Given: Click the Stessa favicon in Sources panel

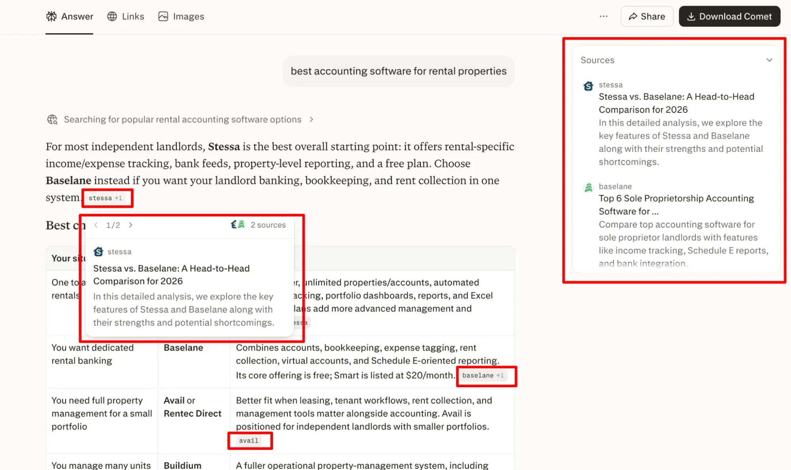Looking at the screenshot, I should coord(588,86).
